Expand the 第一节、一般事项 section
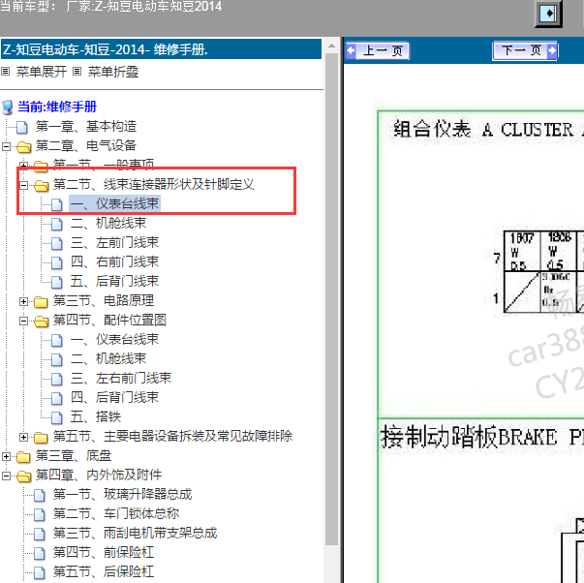The width and height of the screenshot is (584, 583). [24, 165]
